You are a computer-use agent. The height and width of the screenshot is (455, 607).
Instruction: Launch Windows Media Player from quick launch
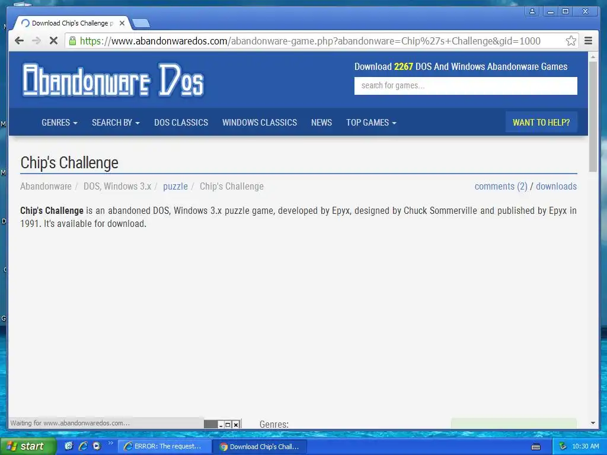(97, 446)
